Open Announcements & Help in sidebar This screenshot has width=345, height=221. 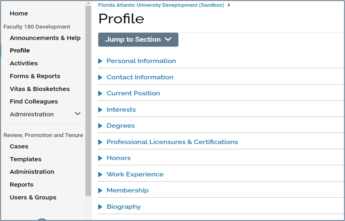point(45,38)
